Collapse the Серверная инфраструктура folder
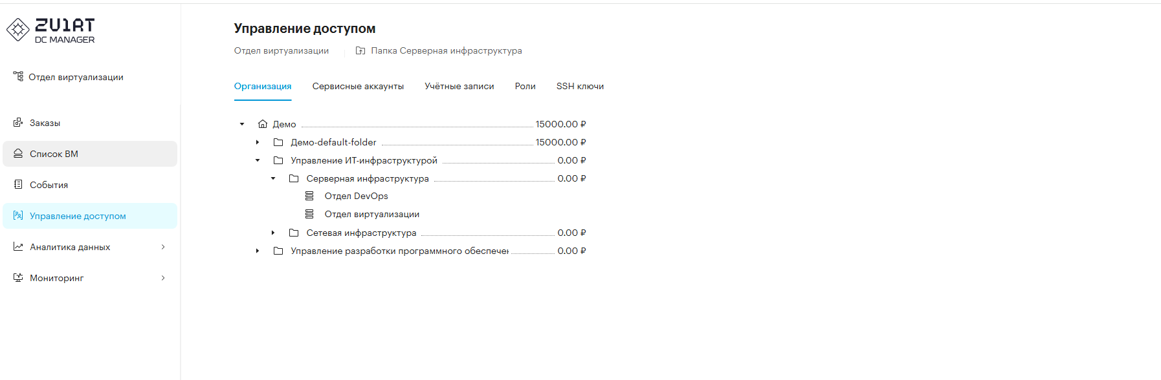This screenshot has width=1161, height=380. (x=273, y=178)
